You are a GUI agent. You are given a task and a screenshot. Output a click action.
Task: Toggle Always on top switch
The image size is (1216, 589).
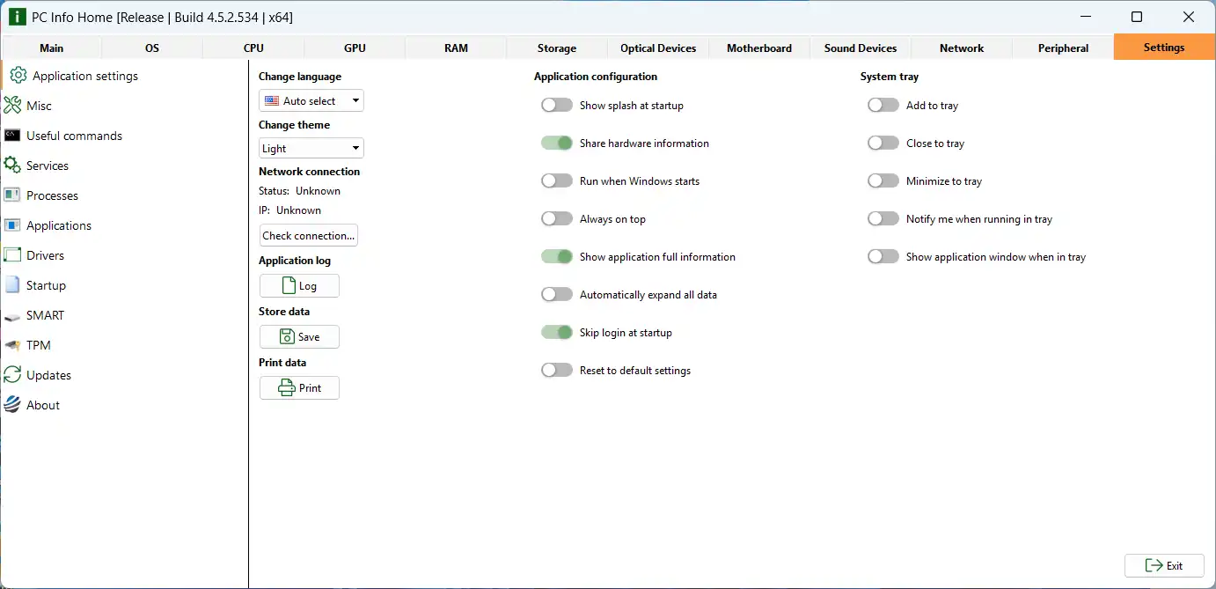tap(557, 219)
